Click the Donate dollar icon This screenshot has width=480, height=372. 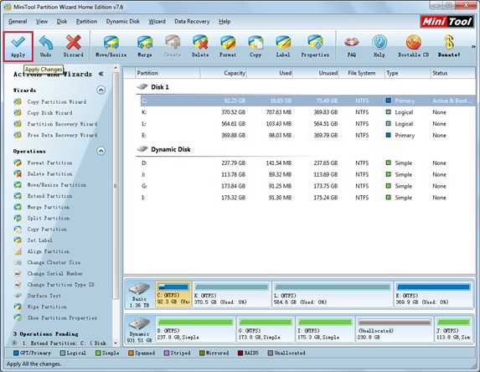[449, 47]
